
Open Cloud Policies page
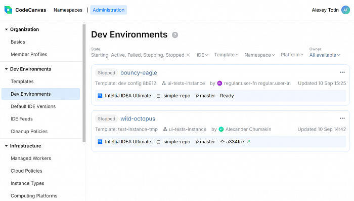pos(26,171)
